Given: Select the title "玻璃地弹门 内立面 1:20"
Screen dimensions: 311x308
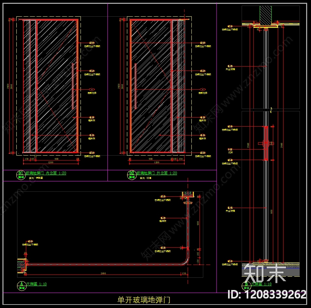Looking at the screenshot, I should tap(46, 173).
